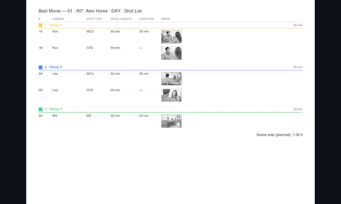The image size is (341, 204).
Task: Click shot number 1A
Action: click(x=40, y=32)
